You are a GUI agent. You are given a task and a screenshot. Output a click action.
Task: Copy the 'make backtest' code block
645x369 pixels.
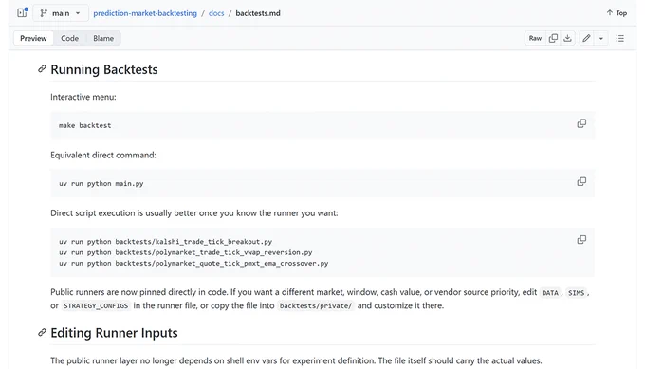[581, 123]
